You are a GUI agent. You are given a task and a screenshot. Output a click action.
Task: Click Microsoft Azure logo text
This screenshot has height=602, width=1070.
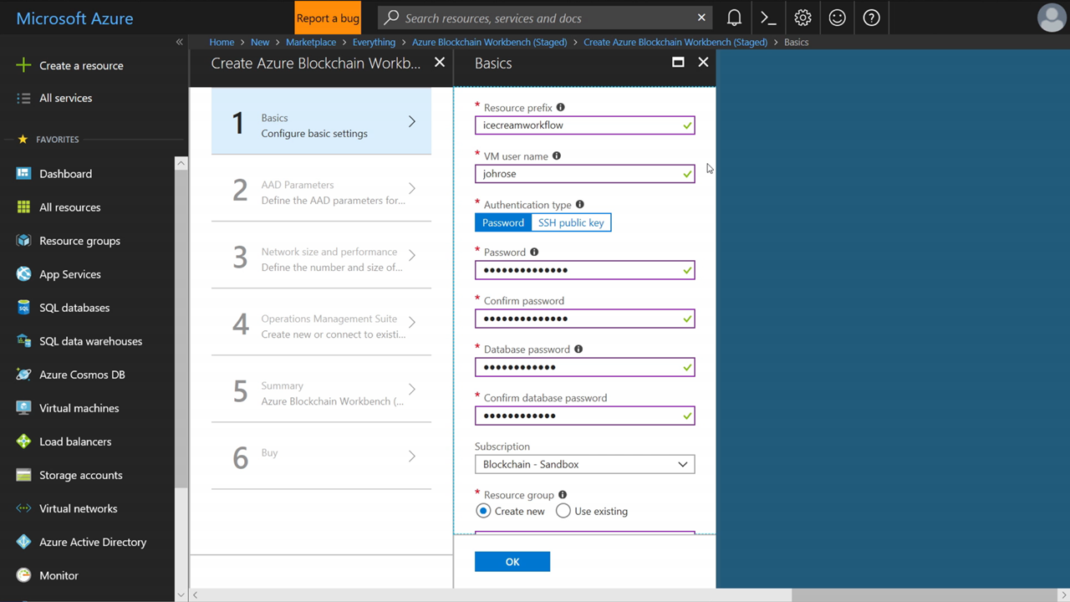click(x=74, y=18)
